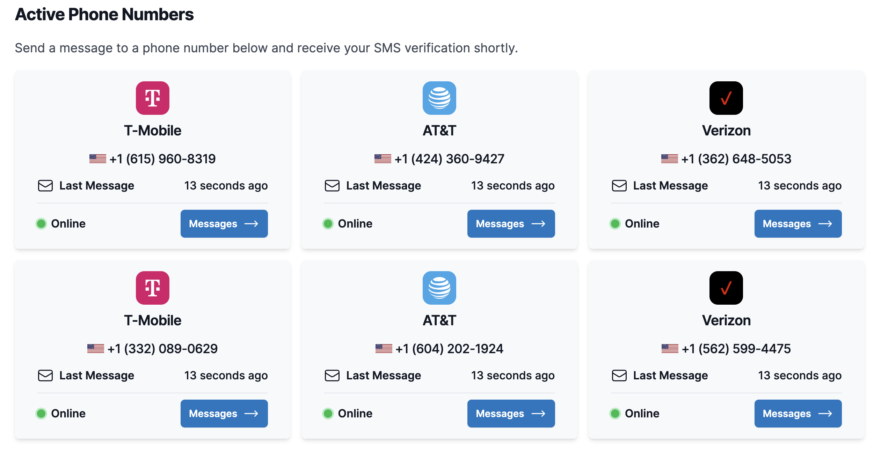
Task: Click AT&T logo on the (604) 202-1924 card
Action: 439,288
